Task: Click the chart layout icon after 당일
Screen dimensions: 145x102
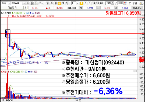Action: pos(141,3)
